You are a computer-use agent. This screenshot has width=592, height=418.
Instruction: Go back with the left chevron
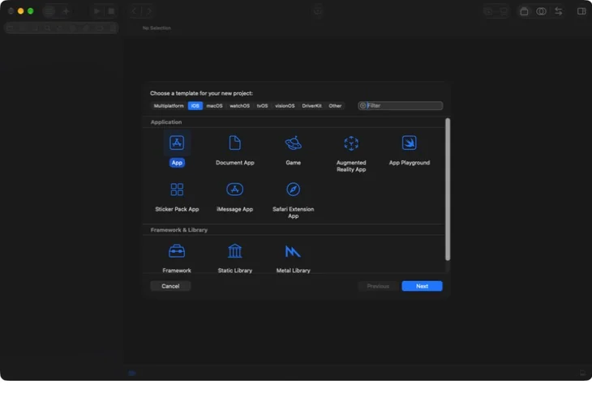coord(134,11)
